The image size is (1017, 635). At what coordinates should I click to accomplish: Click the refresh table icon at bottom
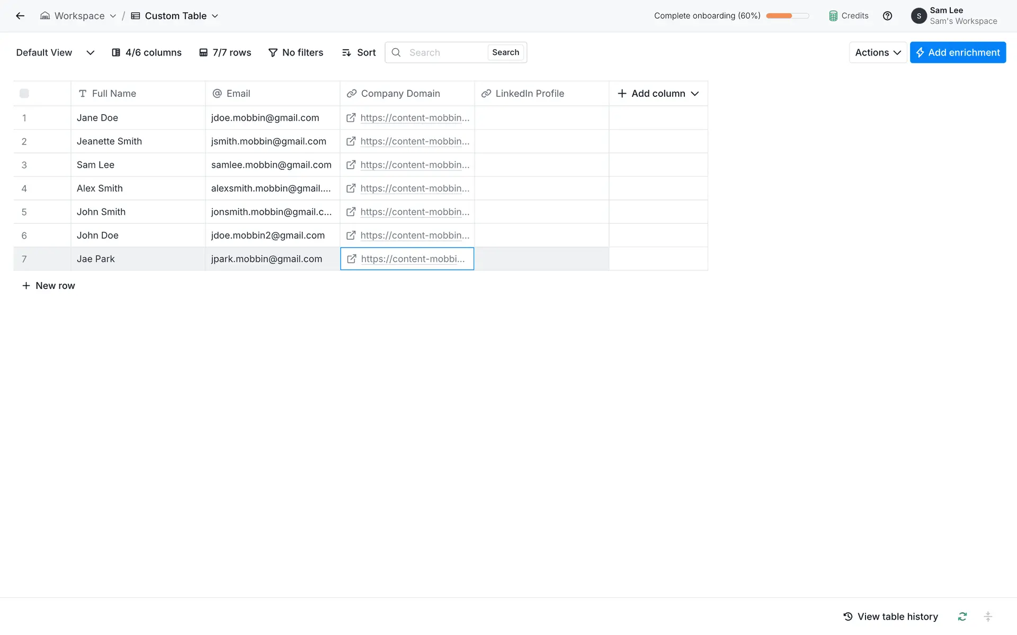point(962,616)
